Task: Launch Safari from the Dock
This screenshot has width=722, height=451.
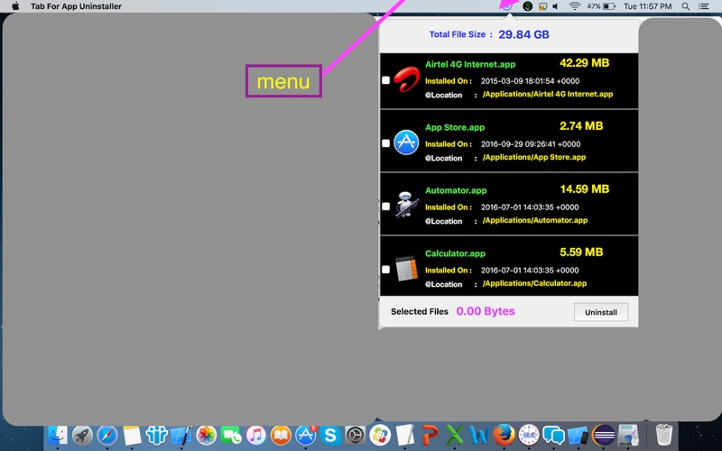Action: [106, 435]
